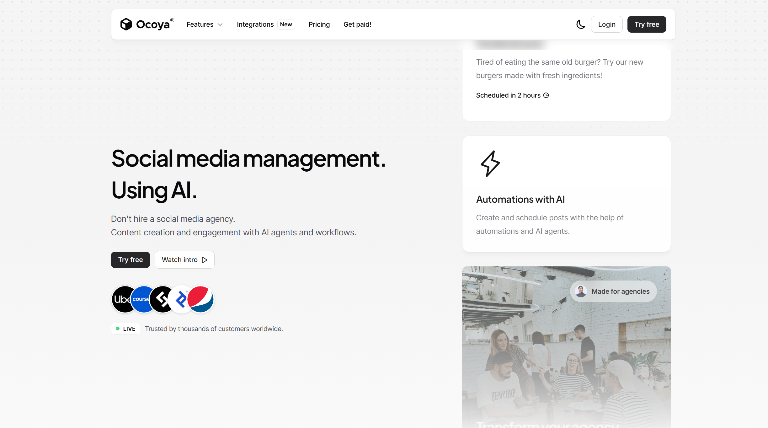Viewport: 768px width, 428px height.
Task: Open the Get paid! menu link
Action: tap(357, 24)
